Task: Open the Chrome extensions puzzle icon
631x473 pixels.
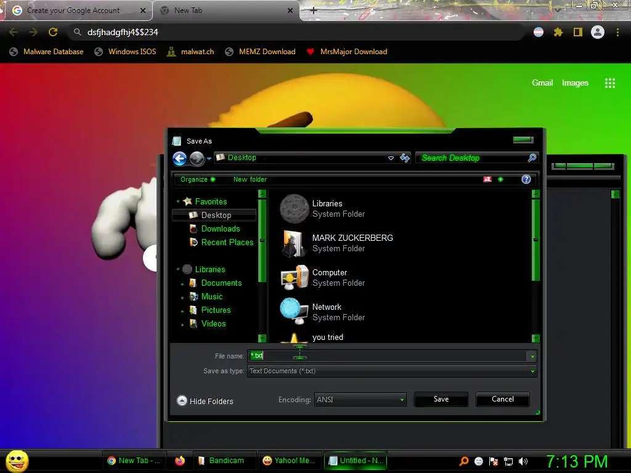Action: (x=558, y=32)
